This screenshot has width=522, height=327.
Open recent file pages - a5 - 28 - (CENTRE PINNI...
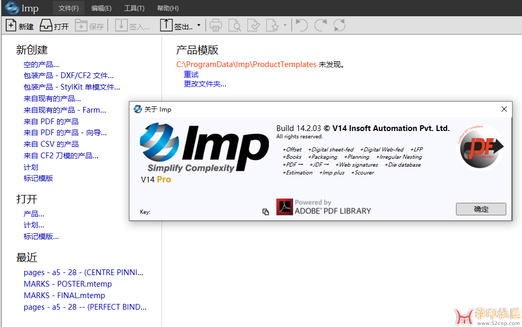pyautogui.click(x=83, y=272)
